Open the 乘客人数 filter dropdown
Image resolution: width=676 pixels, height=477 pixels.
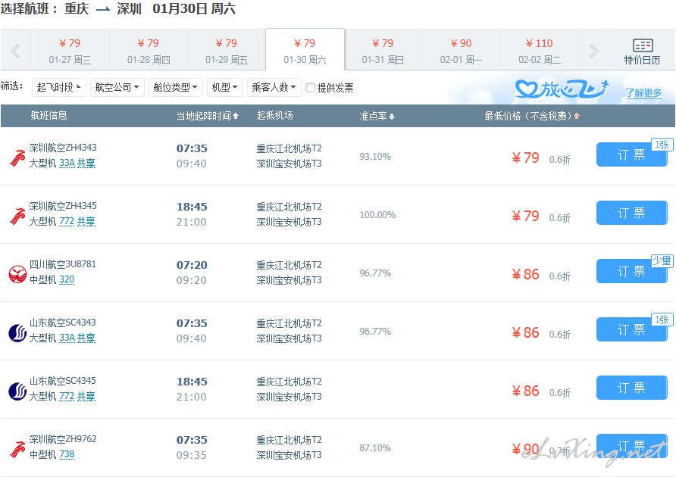274,88
